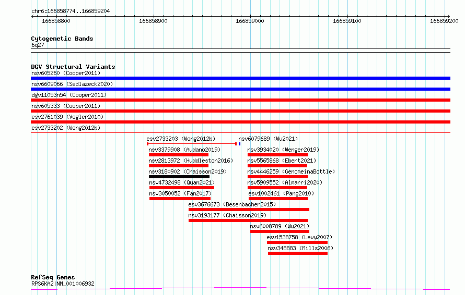Open nsv5565868 (Ebert2021) label
465x295 pixels.
point(282,161)
